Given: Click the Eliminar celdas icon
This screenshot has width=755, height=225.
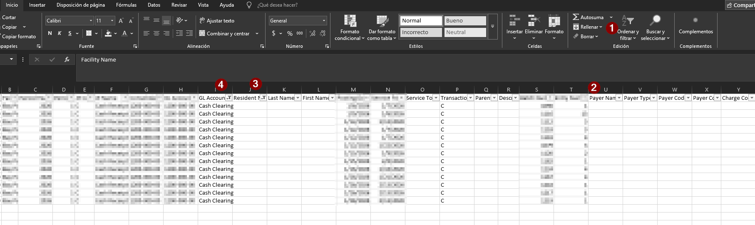Looking at the screenshot, I should pos(534,21).
